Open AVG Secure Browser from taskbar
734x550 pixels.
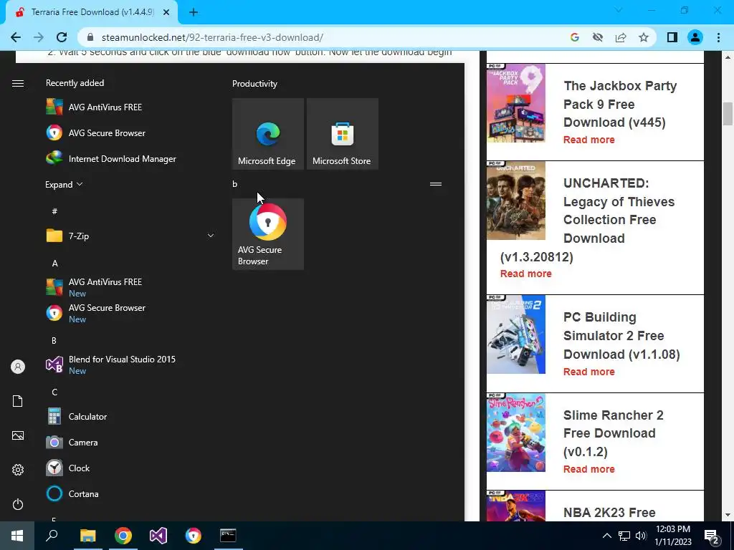click(194, 536)
